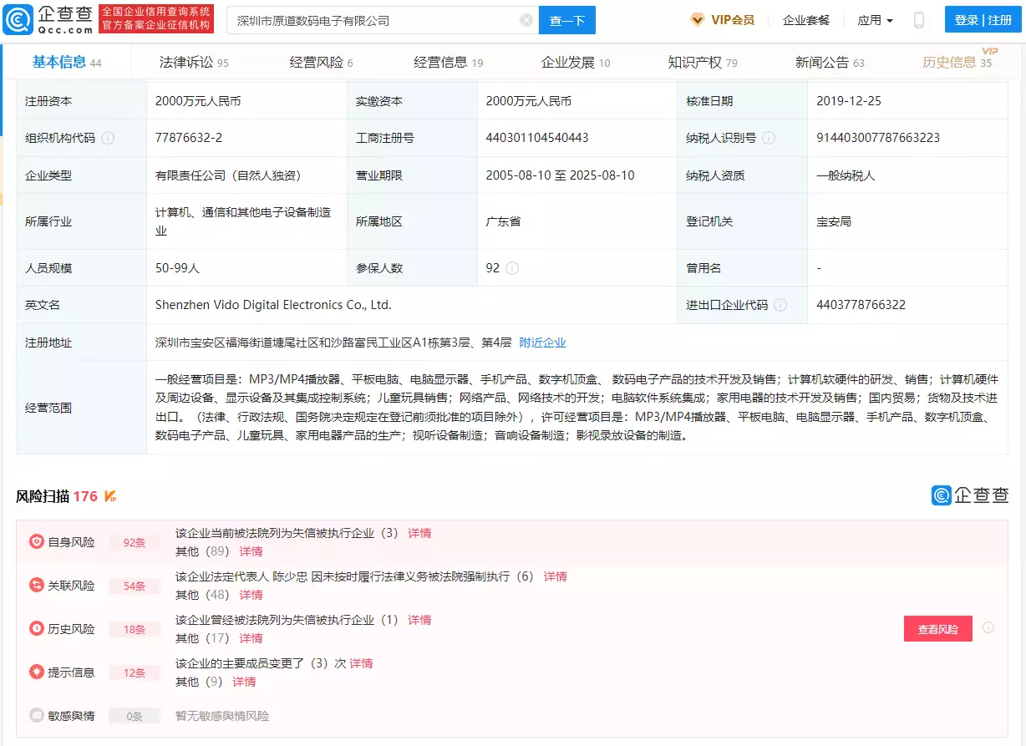
Task: Switch to the 经营信息 tab
Action: coord(449,63)
